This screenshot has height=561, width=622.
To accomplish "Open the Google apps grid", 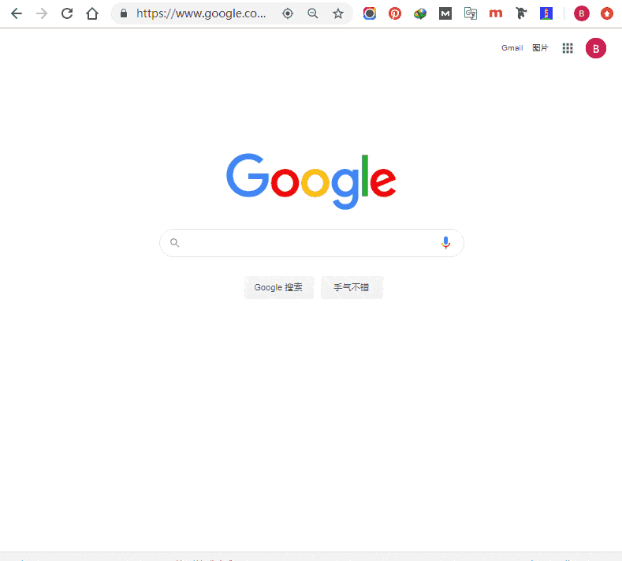I will pyautogui.click(x=568, y=48).
